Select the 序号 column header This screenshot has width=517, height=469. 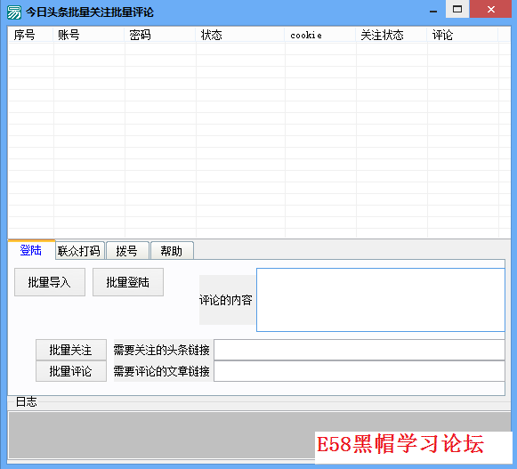[x=30, y=35]
